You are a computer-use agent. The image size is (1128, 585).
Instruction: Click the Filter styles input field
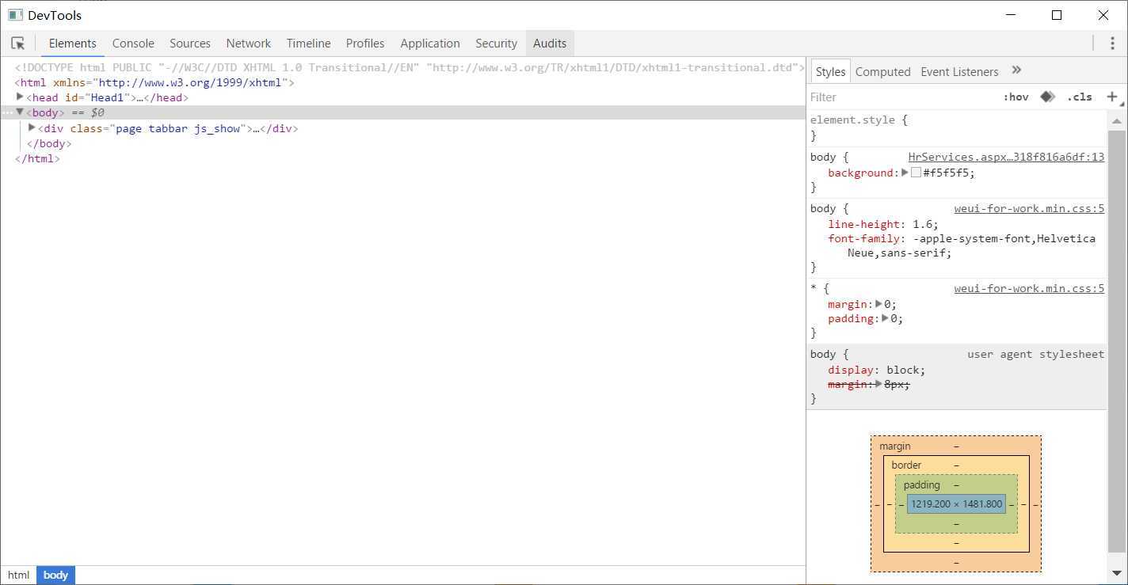(901, 97)
